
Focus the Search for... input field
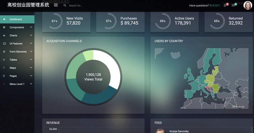[76, 5]
